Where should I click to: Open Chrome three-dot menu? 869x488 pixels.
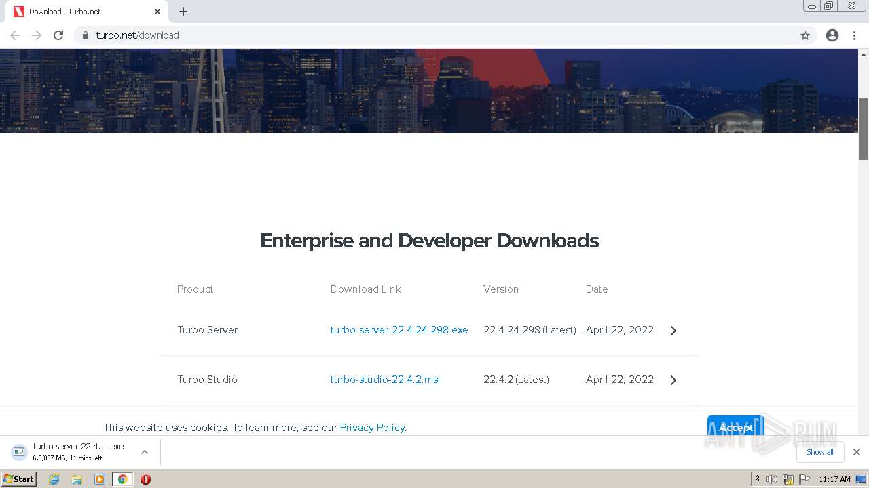[854, 35]
